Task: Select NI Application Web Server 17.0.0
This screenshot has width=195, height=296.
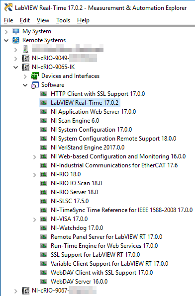Action: tap(93, 112)
